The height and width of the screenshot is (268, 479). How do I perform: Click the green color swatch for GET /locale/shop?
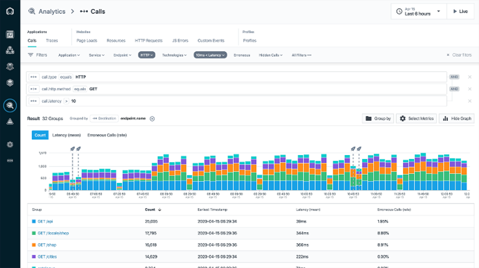[34, 233]
